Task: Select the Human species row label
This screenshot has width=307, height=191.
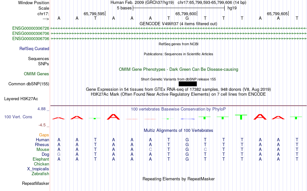Action: coord(42,140)
